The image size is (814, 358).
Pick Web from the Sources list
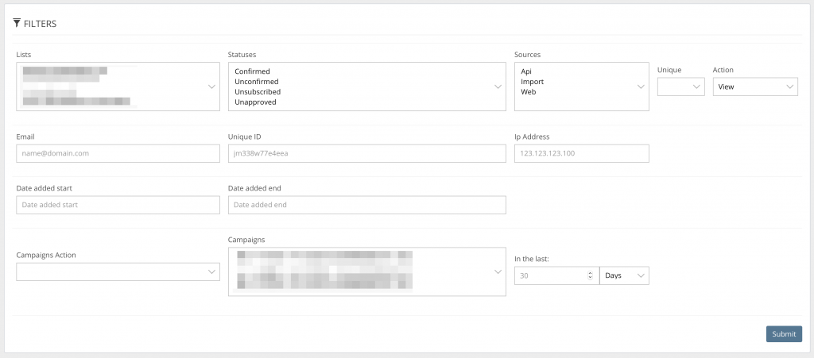529,92
